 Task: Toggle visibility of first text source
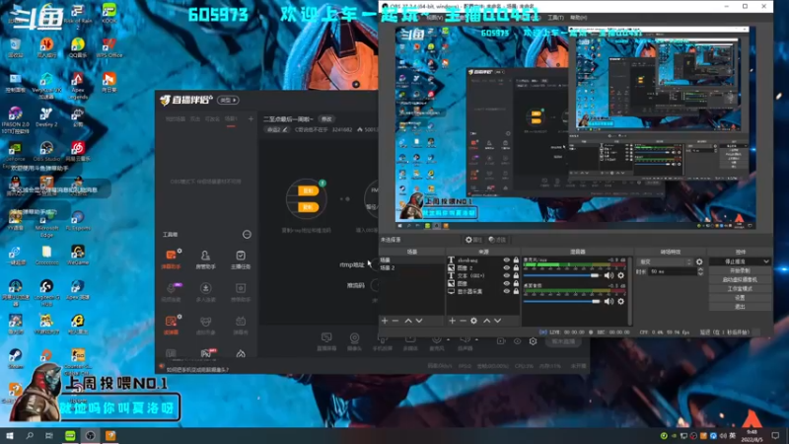click(507, 260)
